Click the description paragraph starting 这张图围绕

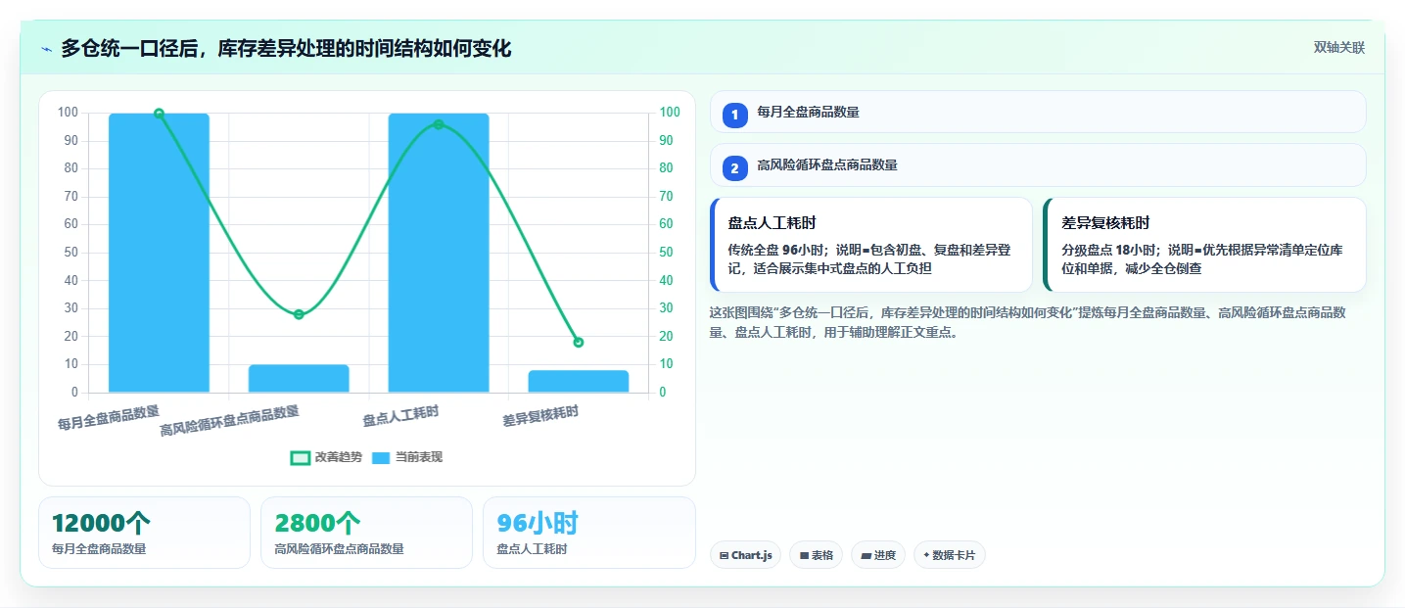pos(1028,322)
